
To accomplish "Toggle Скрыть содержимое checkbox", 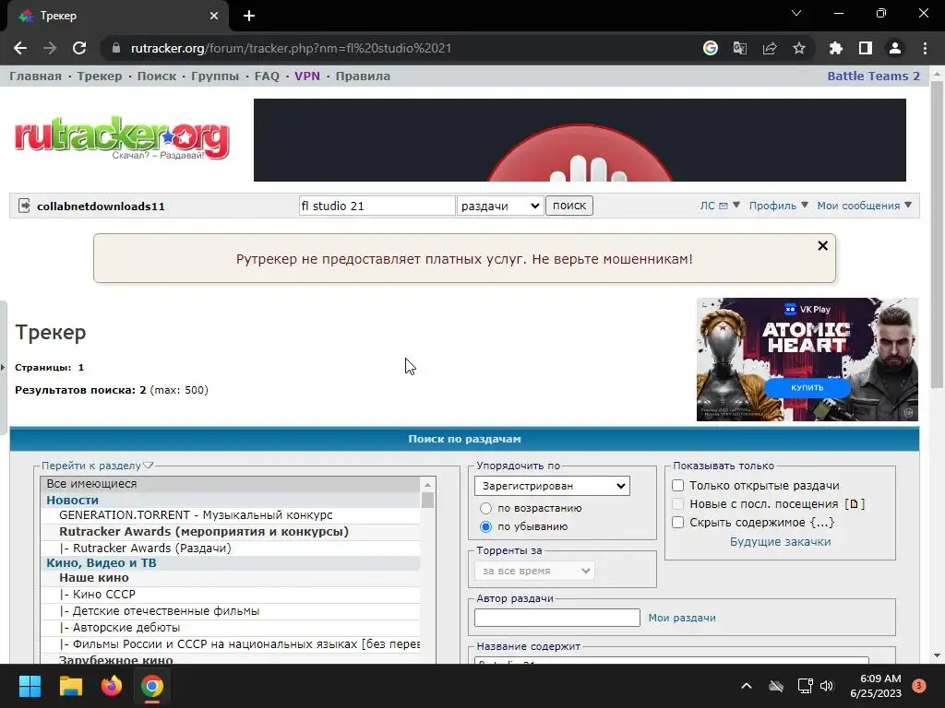I will tap(678, 522).
